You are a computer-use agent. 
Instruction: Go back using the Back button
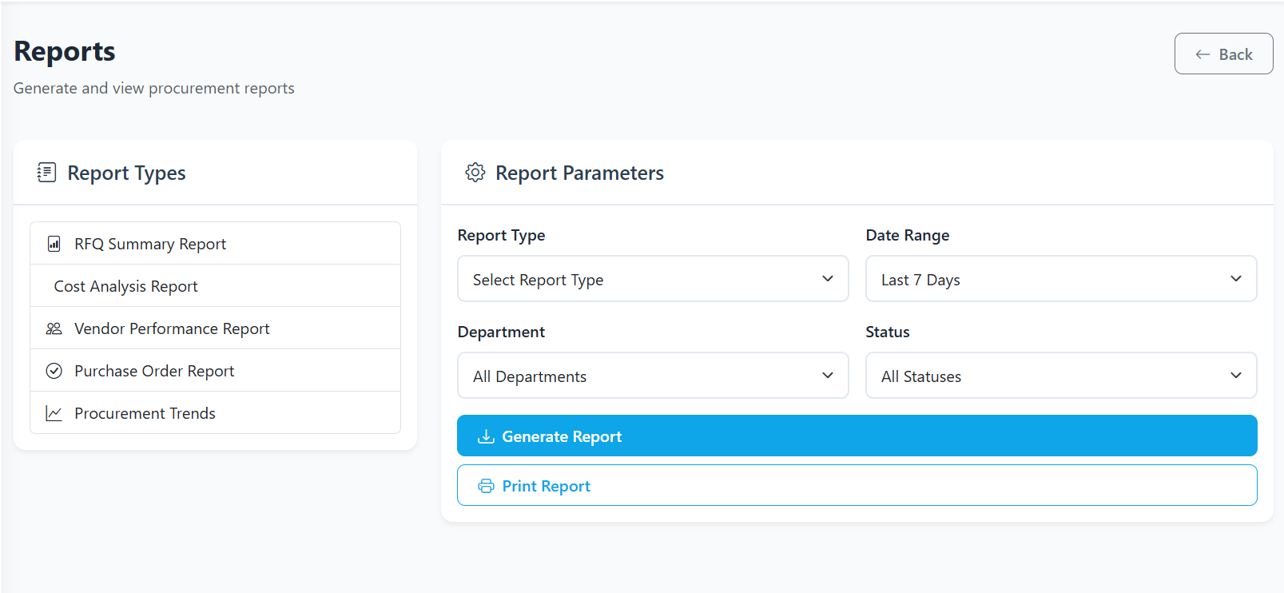pos(1223,54)
